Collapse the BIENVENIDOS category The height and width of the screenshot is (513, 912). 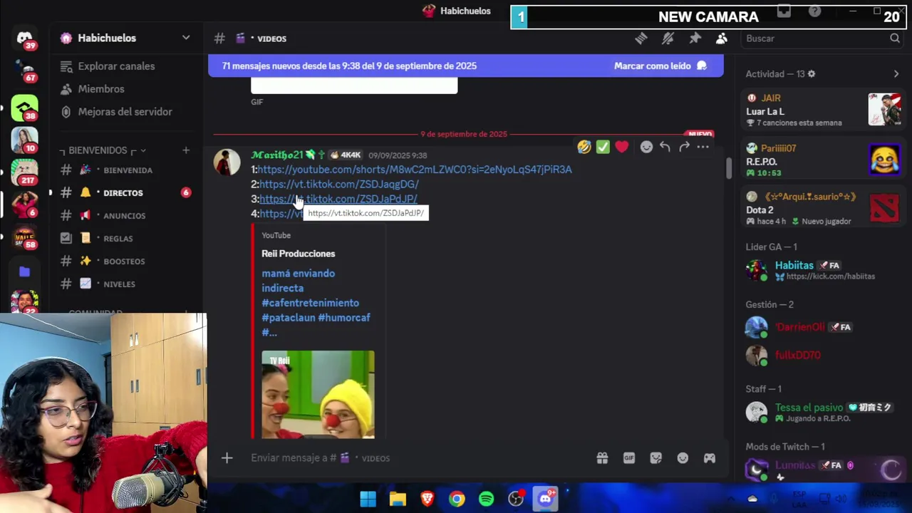pyautogui.click(x=105, y=150)
